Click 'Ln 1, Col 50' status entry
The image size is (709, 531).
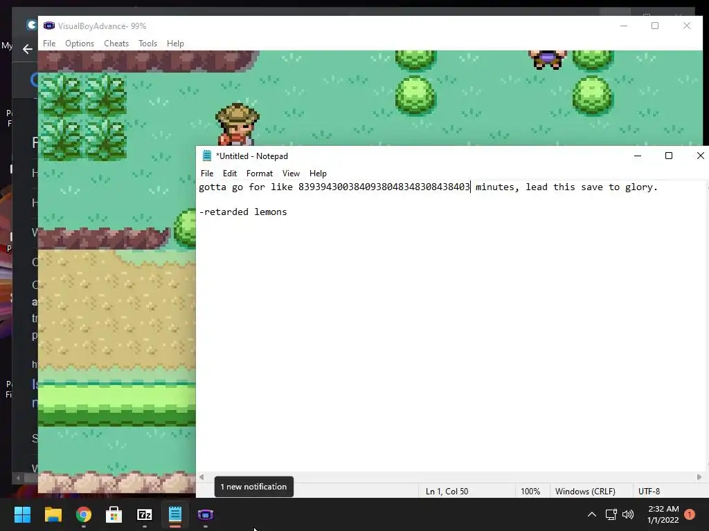[x=447, y=492]
